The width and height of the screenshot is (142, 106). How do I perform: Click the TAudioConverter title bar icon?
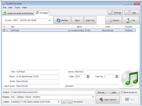click(x=4, y=4)
